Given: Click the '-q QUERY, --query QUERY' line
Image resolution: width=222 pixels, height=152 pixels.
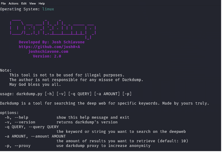Looking at the screenshot, I should 32,127.
